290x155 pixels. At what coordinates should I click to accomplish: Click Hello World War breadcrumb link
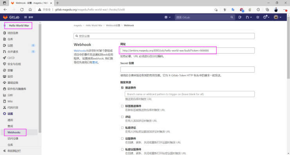click(x=94, y=25)
